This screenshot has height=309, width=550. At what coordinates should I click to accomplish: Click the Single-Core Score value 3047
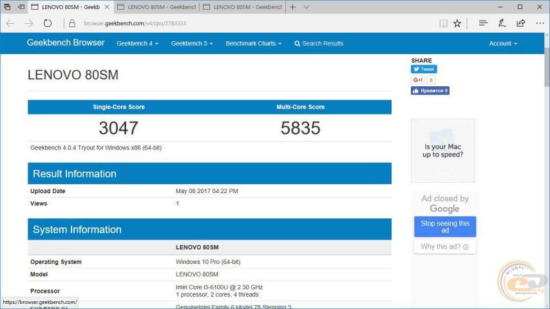tap(119, 128)
